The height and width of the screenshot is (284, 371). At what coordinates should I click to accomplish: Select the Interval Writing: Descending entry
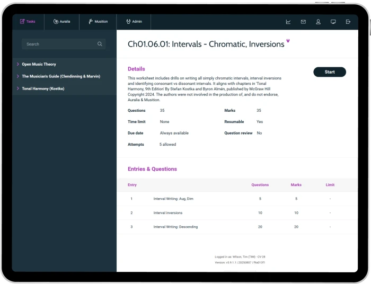coord(175,227)
